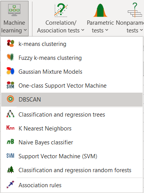Viewport: 144px width, 193px height.
Task: Click the Gaussian Mixture Models icon
Action: [10, 71]
